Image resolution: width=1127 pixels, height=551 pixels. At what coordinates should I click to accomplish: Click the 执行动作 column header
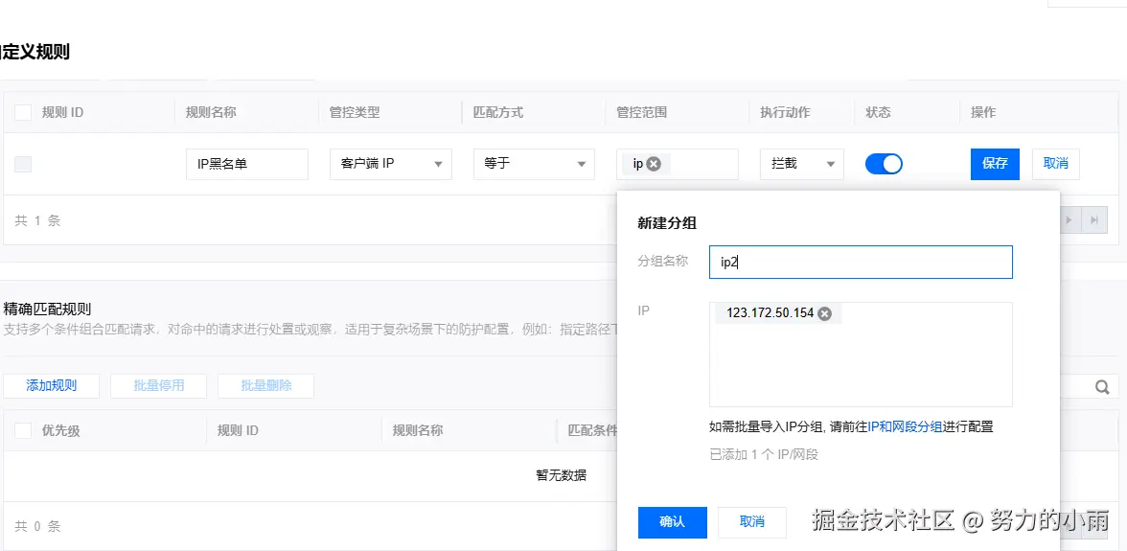tap(785, 113)
